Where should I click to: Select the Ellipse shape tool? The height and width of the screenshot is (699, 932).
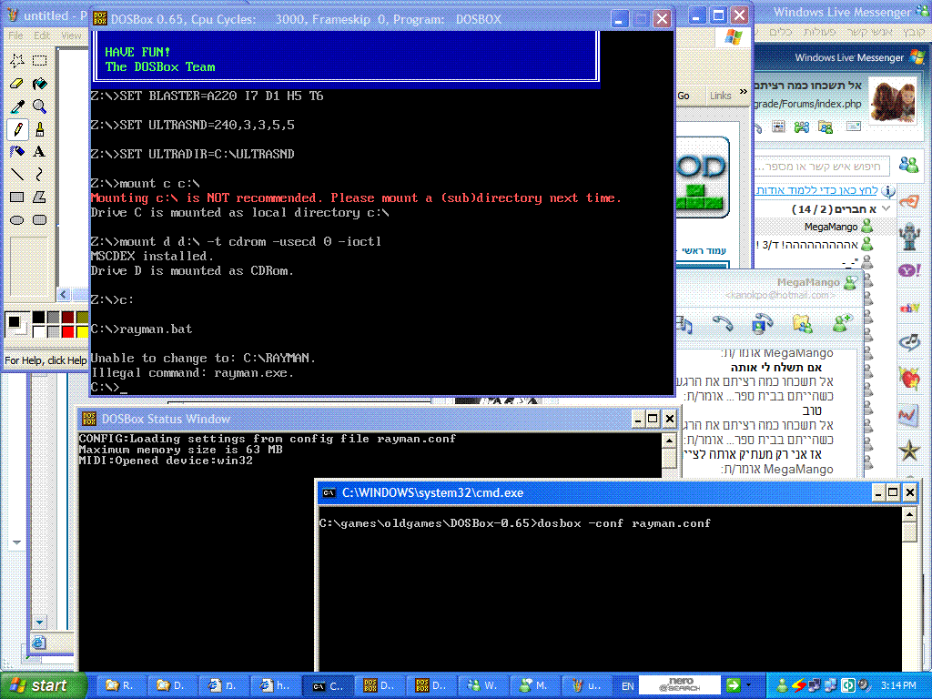point(17,220)
